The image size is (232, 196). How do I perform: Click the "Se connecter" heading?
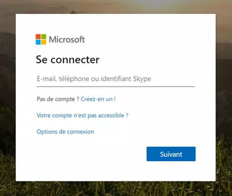68,60
